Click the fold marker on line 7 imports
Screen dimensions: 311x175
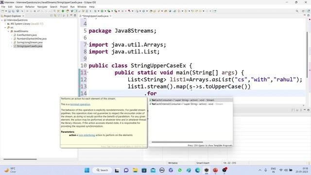pyautogui.click(x=87, y=44)
